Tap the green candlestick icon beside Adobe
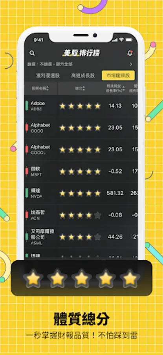This screenshot has width=163, height=355. click(x=27, y=106)
